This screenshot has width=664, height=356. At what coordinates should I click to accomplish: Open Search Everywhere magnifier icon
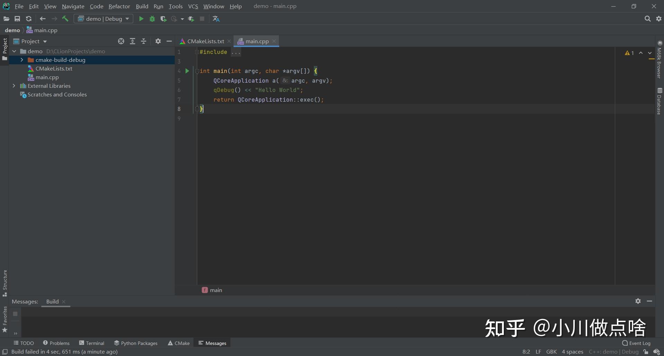click(x=647, y=19)
